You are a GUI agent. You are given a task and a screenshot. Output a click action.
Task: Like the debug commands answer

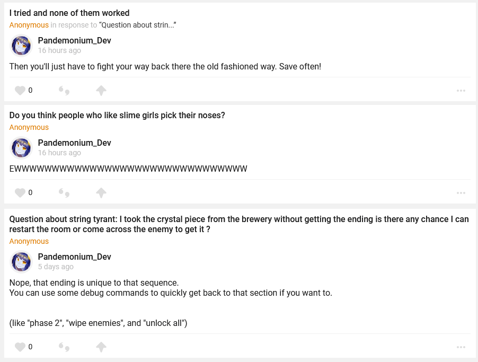pos(20,347)
